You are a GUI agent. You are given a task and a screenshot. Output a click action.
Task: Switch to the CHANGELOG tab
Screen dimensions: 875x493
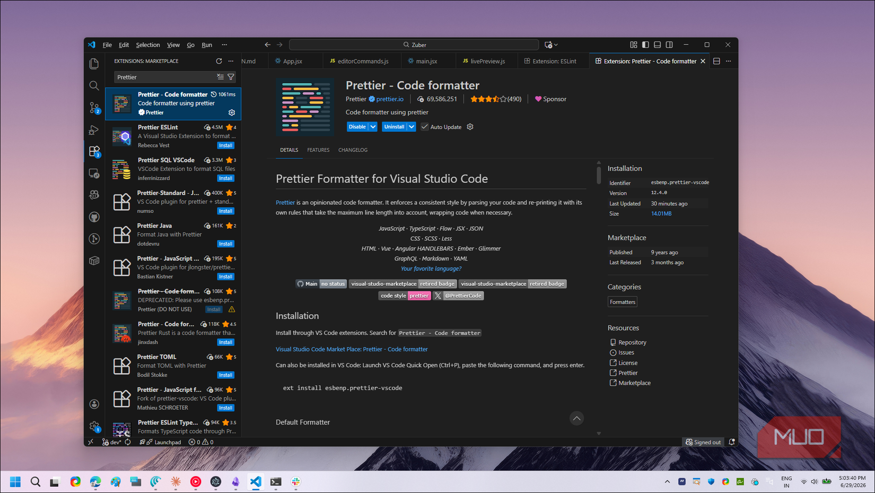(353, 150)
